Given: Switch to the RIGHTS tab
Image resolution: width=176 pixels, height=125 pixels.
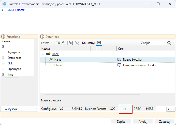Looking at the screenshot, I should pos(77,109).
